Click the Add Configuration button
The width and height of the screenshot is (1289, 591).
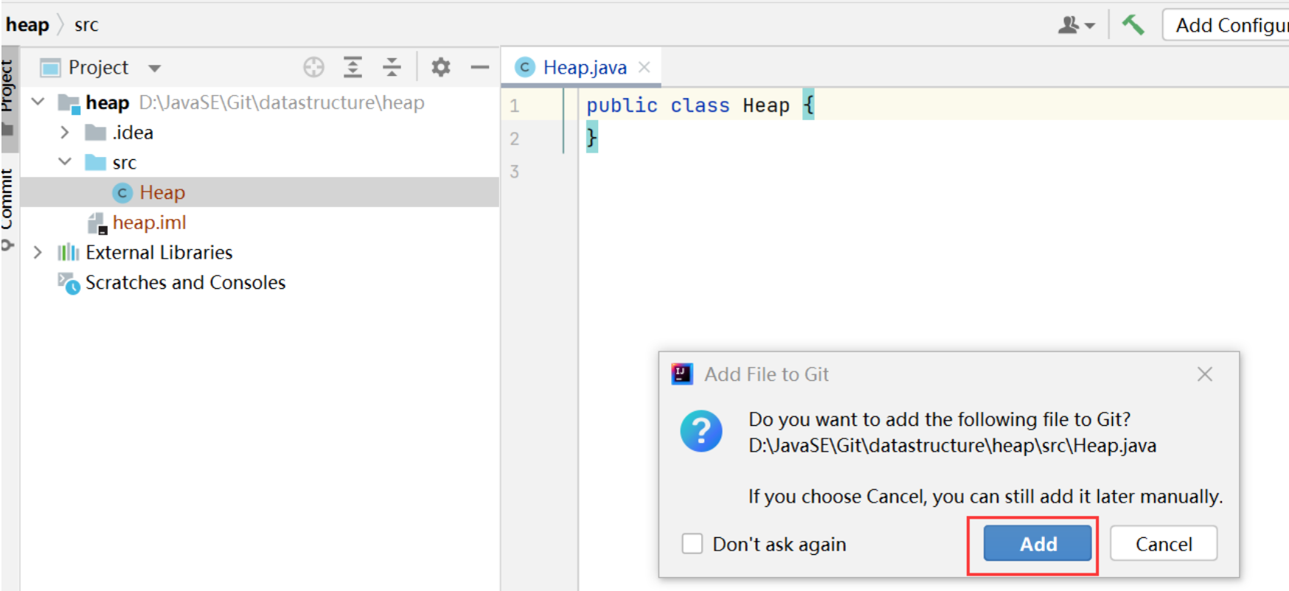[1228, 25]
